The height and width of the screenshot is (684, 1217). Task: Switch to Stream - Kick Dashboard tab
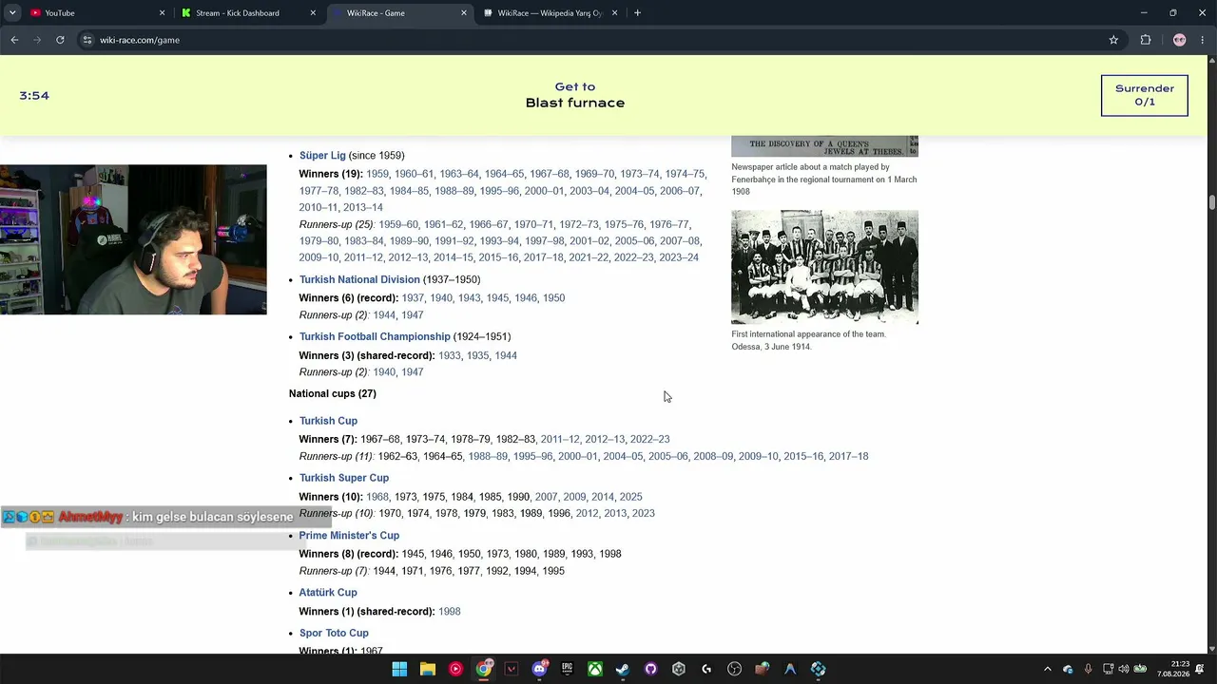tap(247, 13)
